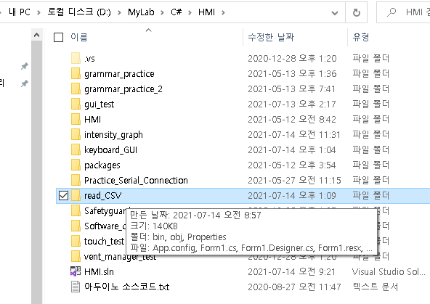The image size is (430, 304).
Task: Click the refresh button in address bar
Action: click(x=356, y=12)
